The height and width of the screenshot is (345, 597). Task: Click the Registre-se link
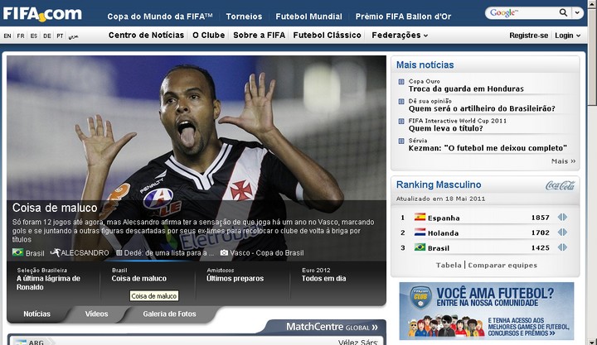[x=528, y=36]
